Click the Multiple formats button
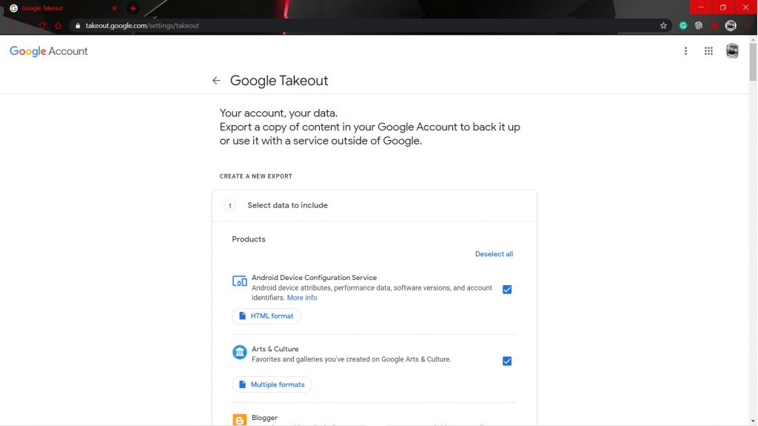The height and width of the screenshot is (426, 758). pyautogui.click(x=272, y=385)
